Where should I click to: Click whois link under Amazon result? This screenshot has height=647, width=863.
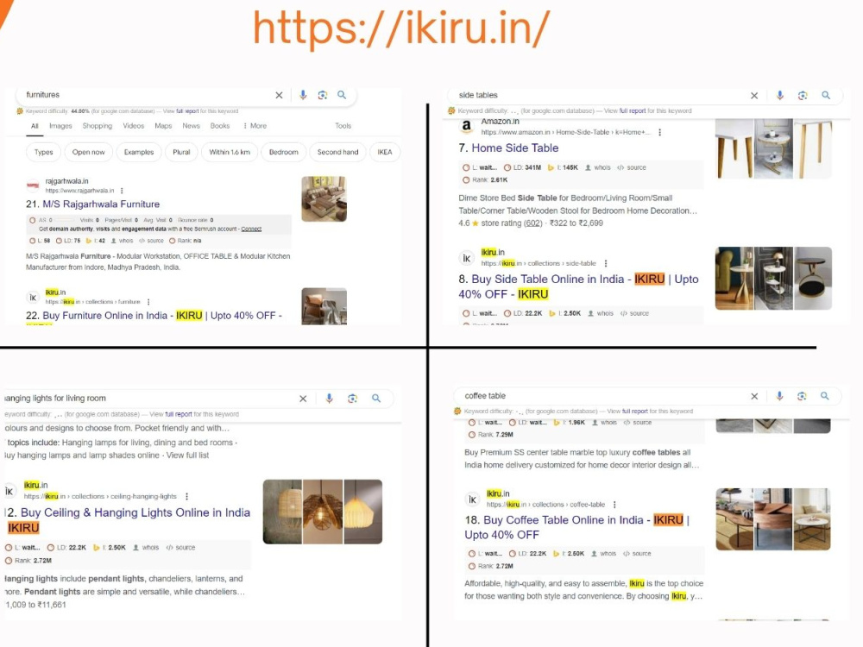[598, 167]
